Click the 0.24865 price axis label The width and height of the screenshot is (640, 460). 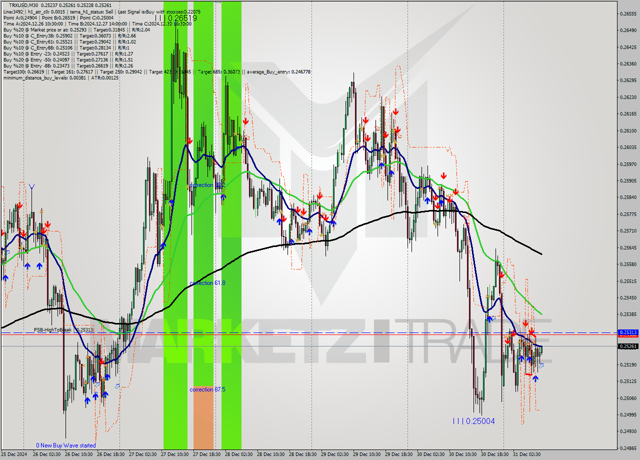pyautogui.click(x=628, y=448)
